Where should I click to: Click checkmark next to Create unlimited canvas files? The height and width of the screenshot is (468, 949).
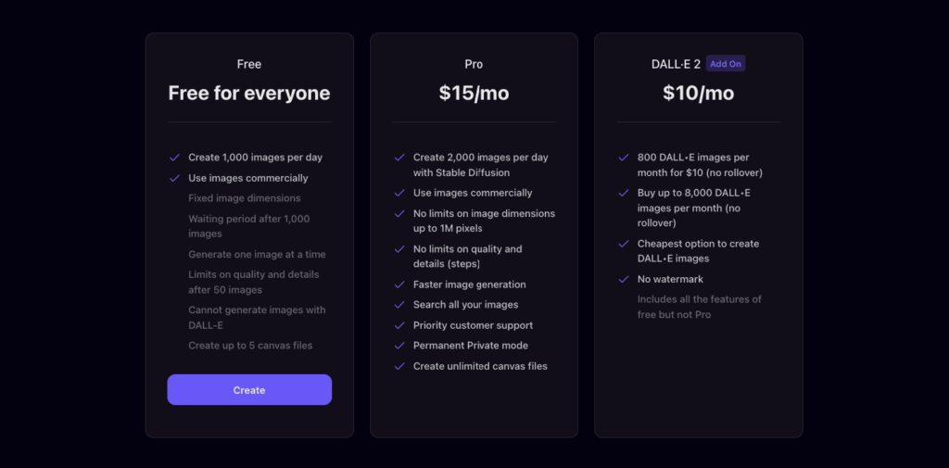399,366
